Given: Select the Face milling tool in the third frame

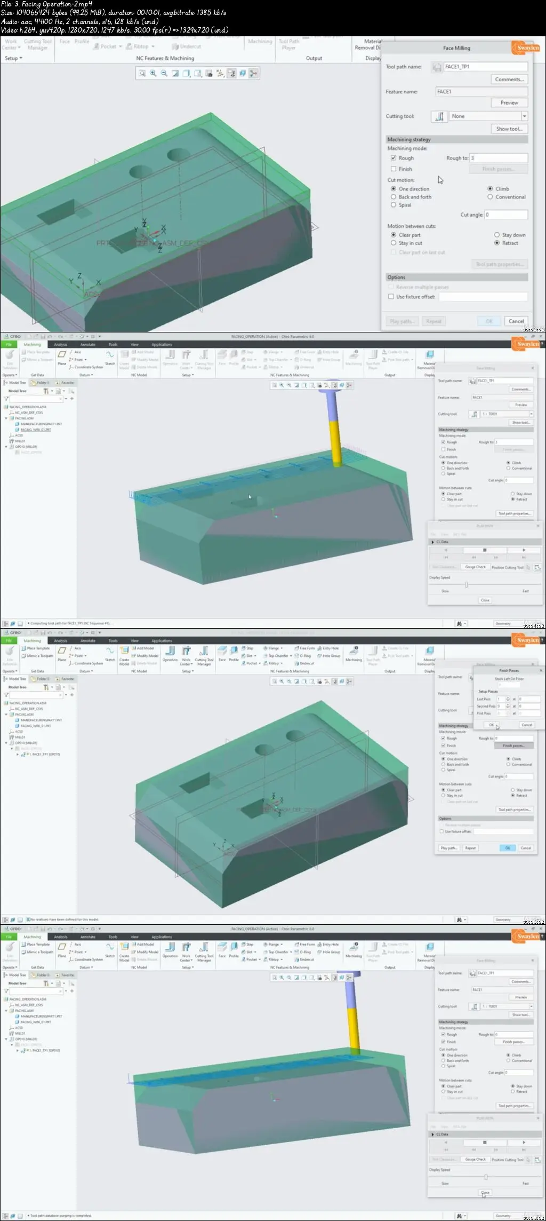Looking at the screenshot, I should tap(222, 654).
